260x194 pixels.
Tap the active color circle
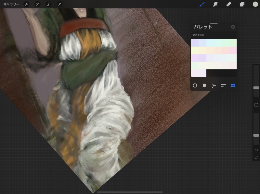pyautogui.click(x=255, y=4)
